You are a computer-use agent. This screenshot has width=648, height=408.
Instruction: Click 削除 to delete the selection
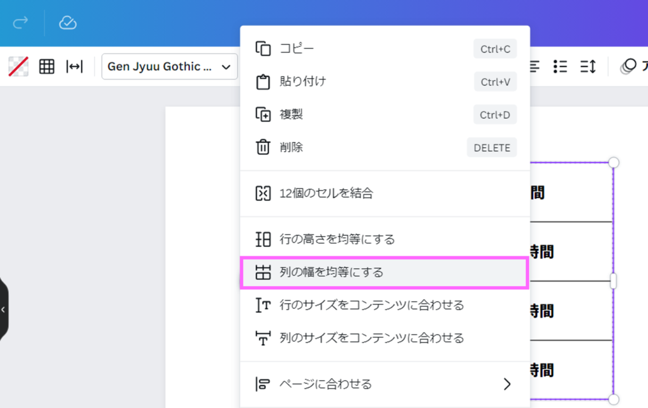(x=291, y=147)
